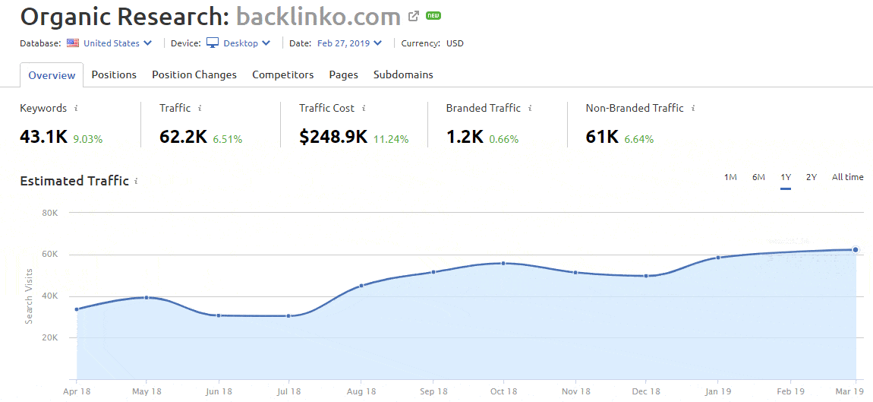Open the Pages tab

click(344, 74)
